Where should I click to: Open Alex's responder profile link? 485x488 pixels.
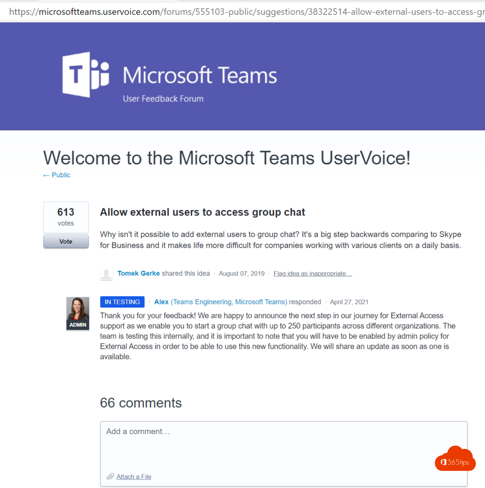click(162, 302)
